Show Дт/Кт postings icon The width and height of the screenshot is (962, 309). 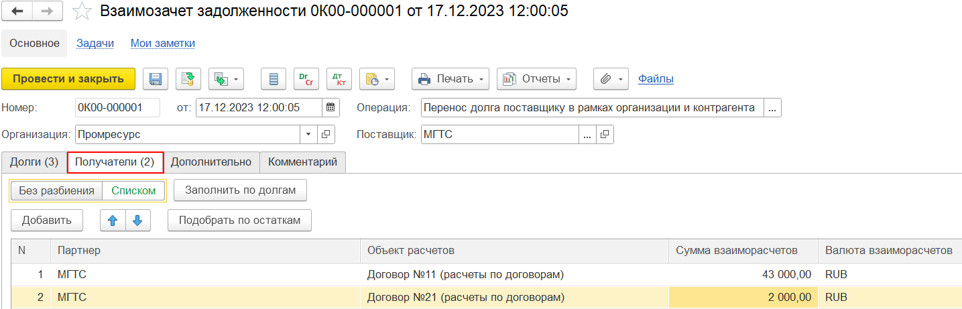click(x=339, y=79)
